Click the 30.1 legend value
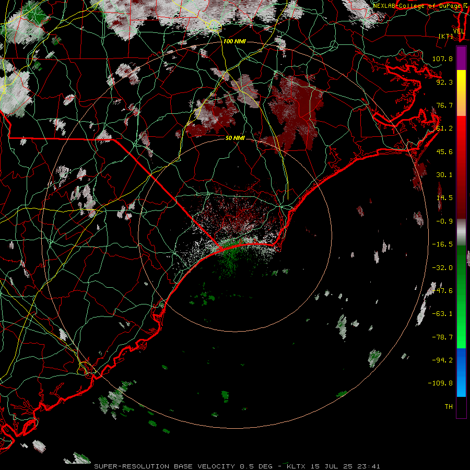The height and width of the screenshot is (470, 470). [444, 175]
